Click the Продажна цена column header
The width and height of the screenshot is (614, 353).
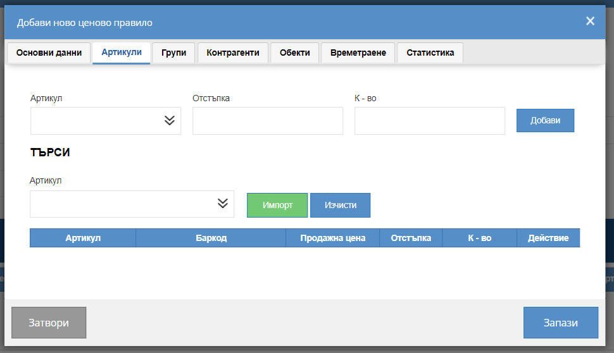coord(333,238)
